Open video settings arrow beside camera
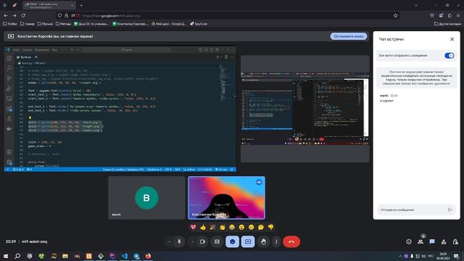This screenshot has width=464, height=261. 192,241
